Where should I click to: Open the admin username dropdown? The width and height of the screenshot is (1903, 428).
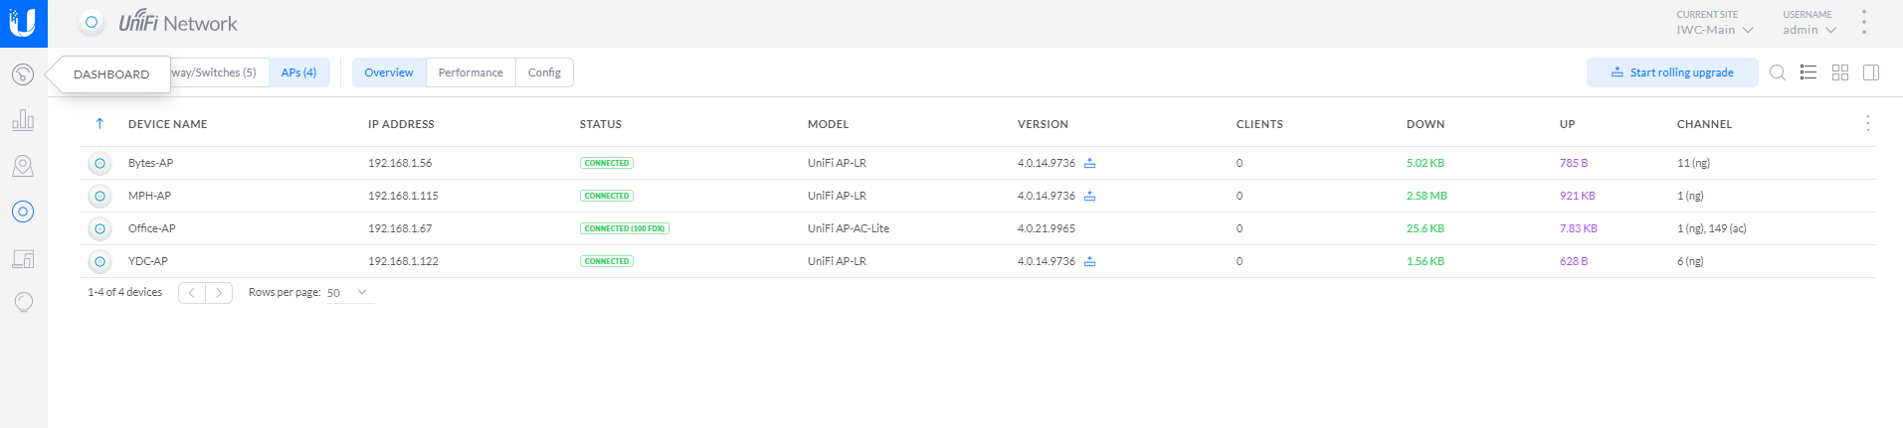point(1808,30)
